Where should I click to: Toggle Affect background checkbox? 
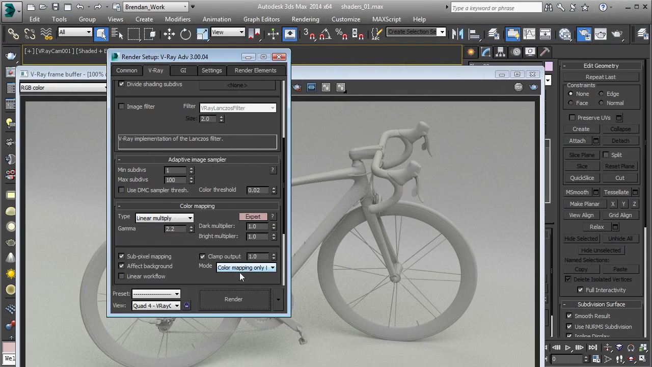click(121, 266)
